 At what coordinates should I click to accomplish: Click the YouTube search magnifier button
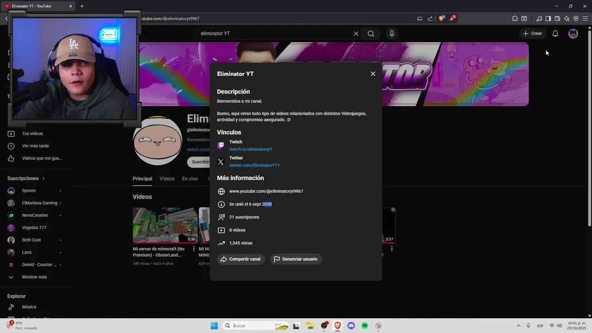click(371, 33)
